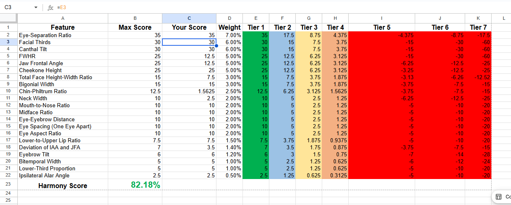
Task: Select column E header
Action: tap(256, 18)
